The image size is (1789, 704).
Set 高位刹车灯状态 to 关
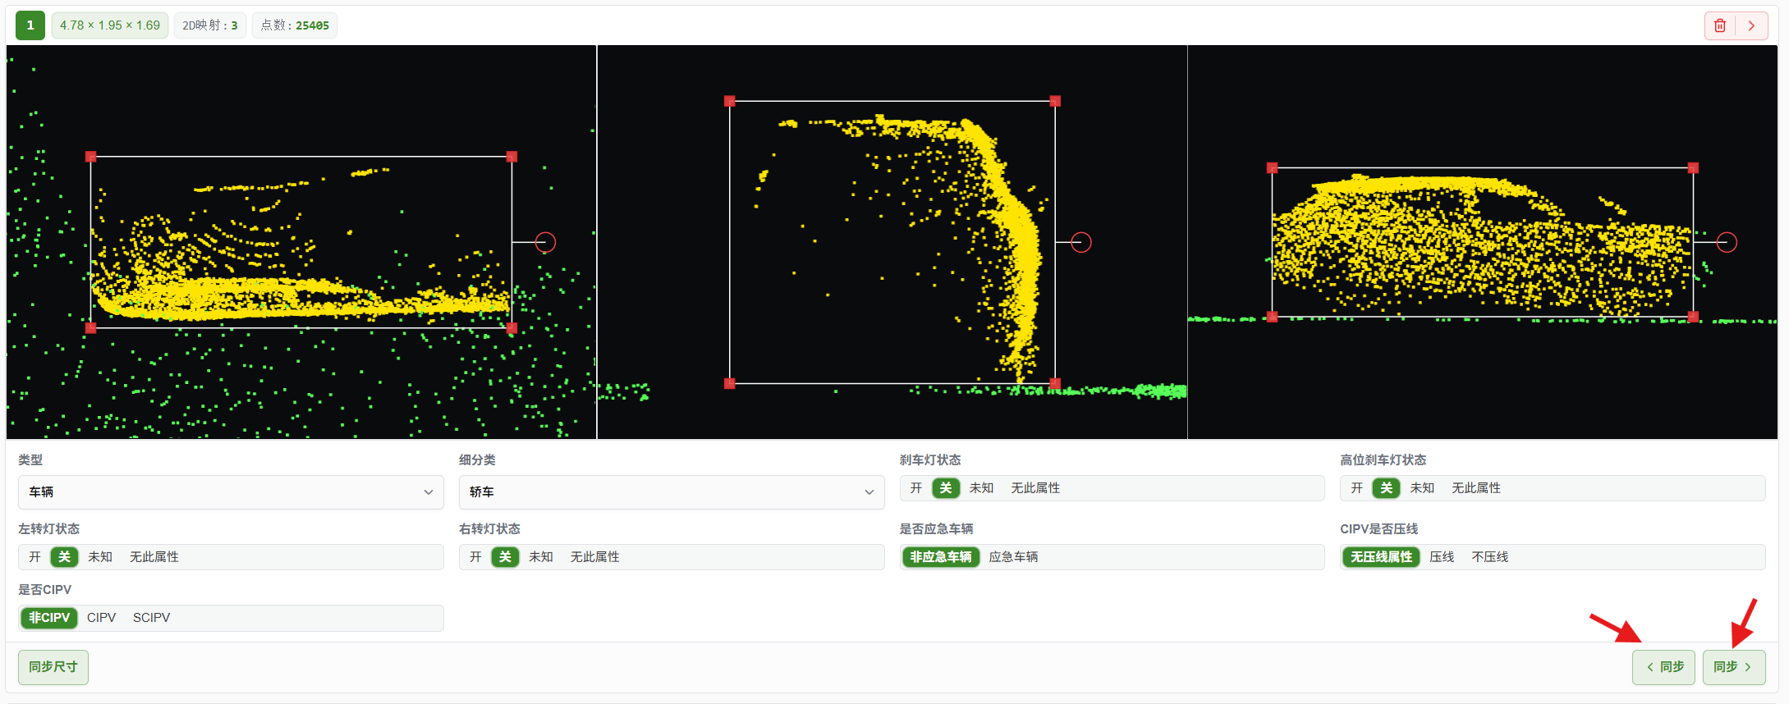(x=1387, y=488)
